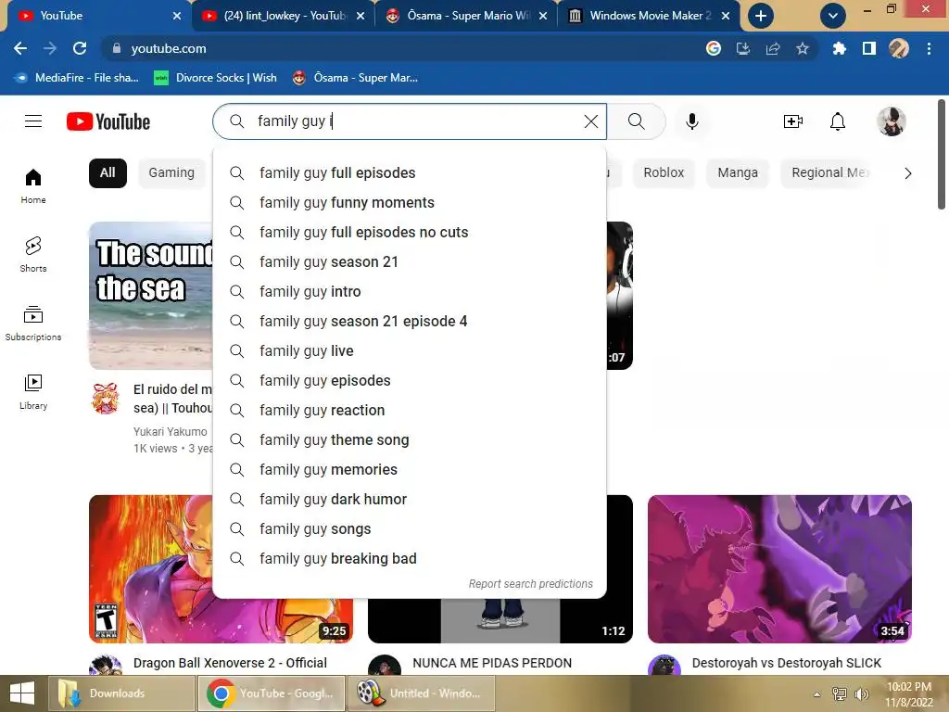Open Divorce Socks Wish bookmark

pos(215,78)
